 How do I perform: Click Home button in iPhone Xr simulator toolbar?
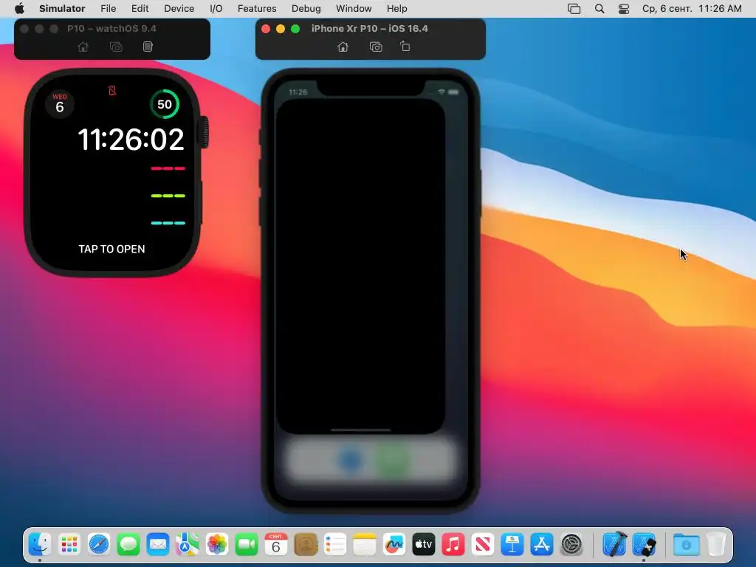pos(343,47)
